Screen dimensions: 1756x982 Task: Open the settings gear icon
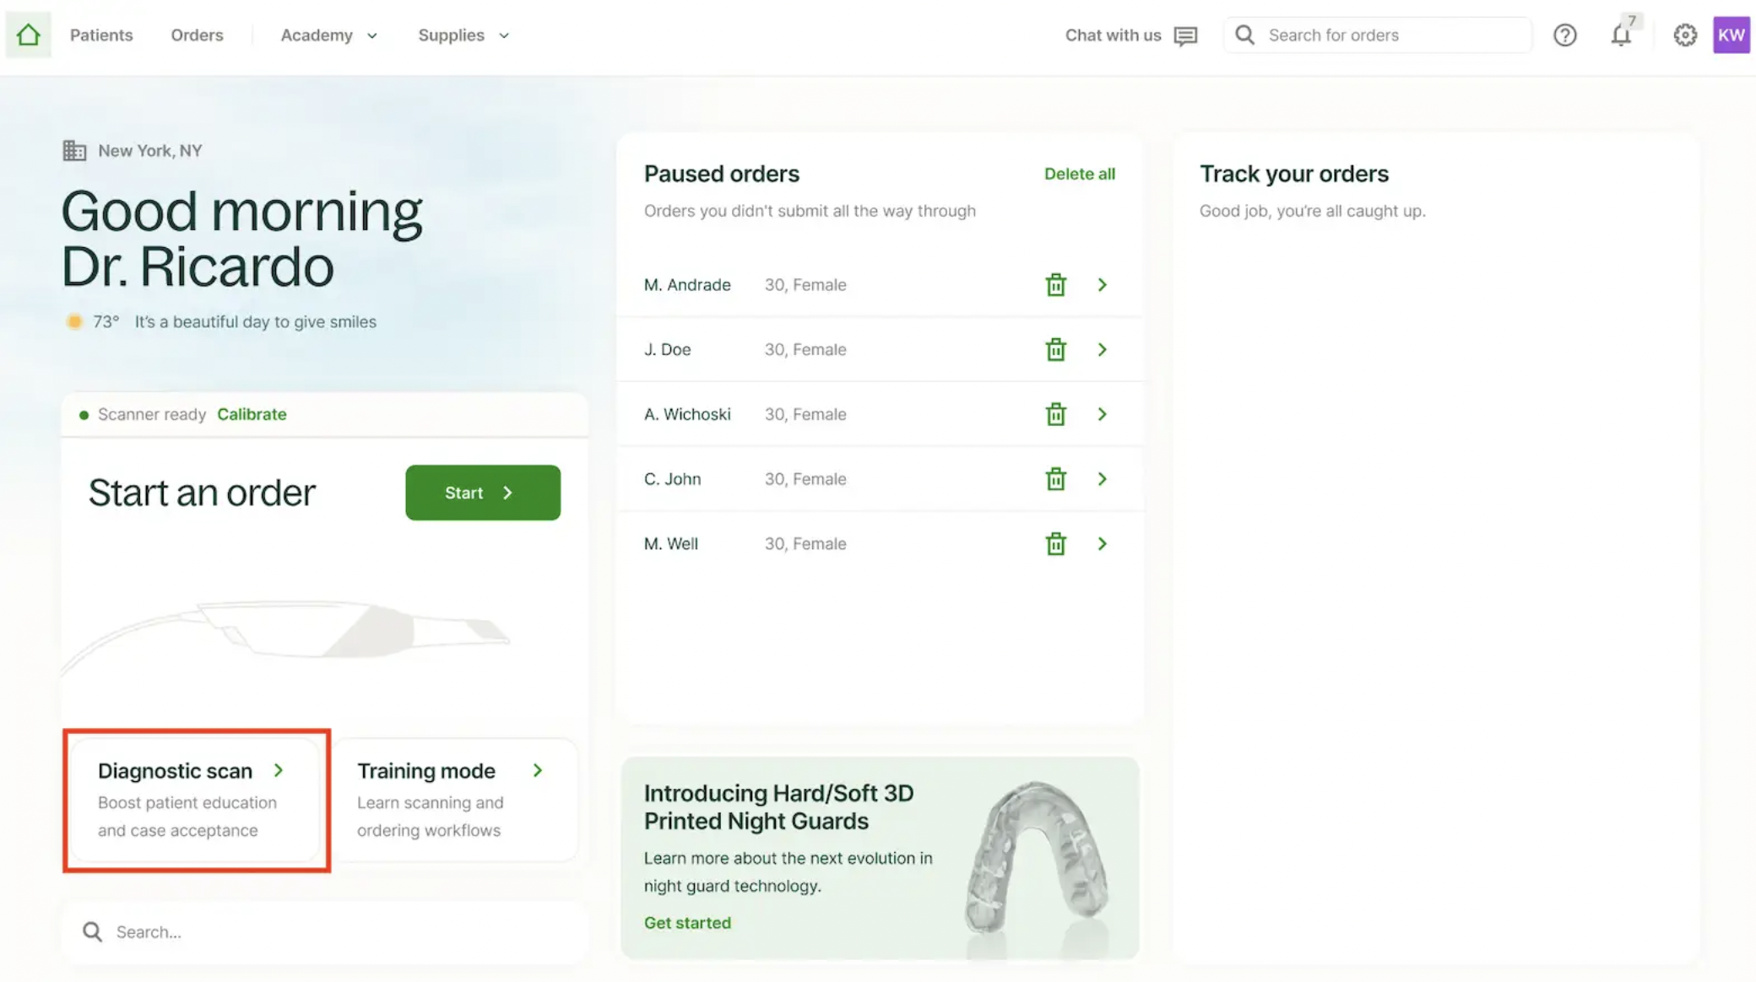coord(1684,35)
